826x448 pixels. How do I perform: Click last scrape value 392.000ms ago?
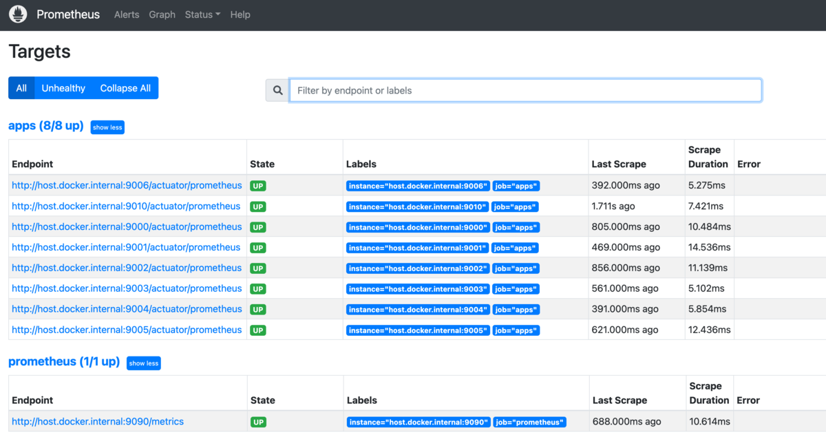point(626,185)
